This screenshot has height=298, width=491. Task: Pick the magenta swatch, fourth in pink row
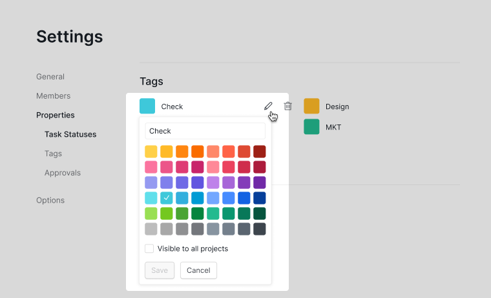(198, 167)
